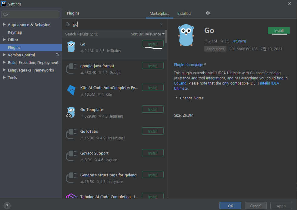Click the Languages tag in details
297x210 pixels.
click(215, 49)
